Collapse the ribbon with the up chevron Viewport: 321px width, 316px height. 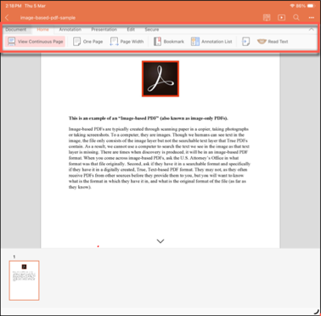311,30
